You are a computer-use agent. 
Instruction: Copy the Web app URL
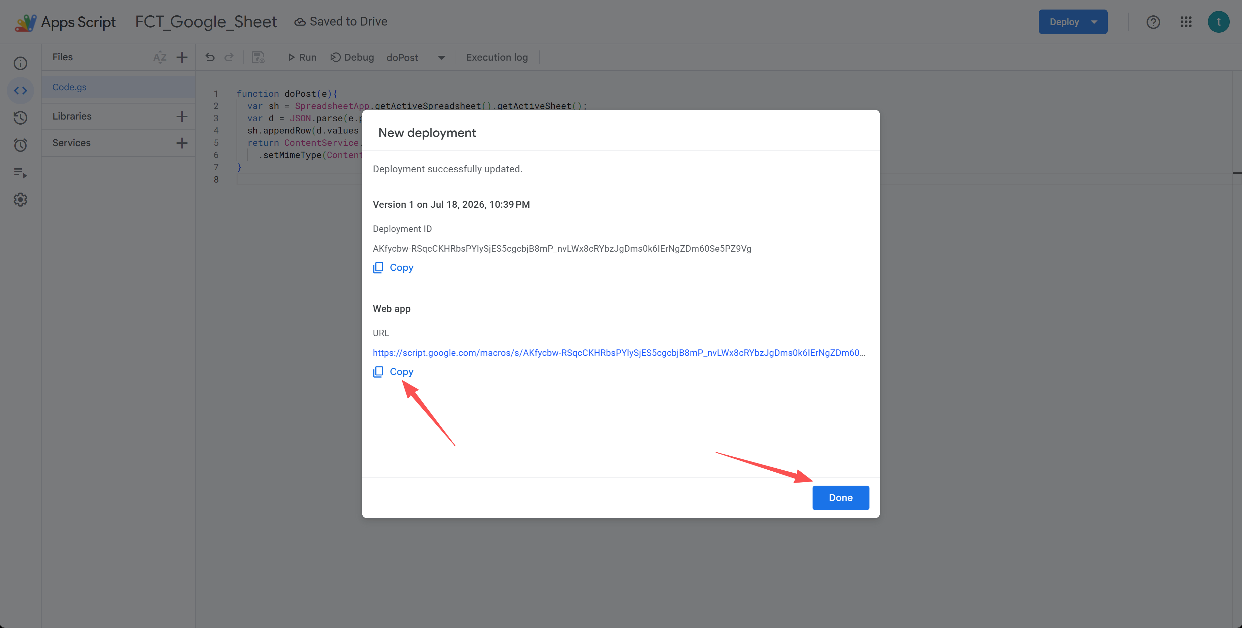point(393,372)
